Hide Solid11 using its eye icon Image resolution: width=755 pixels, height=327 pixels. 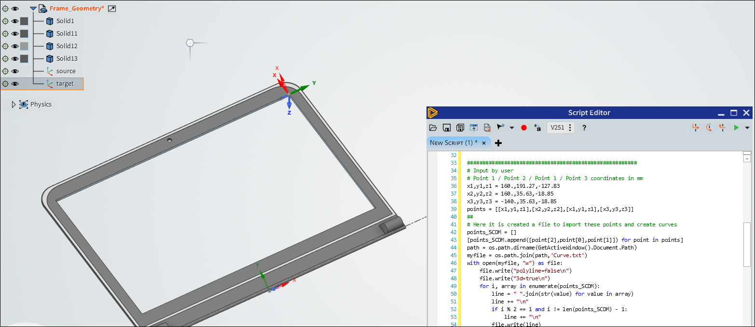[x=15, y=34]
